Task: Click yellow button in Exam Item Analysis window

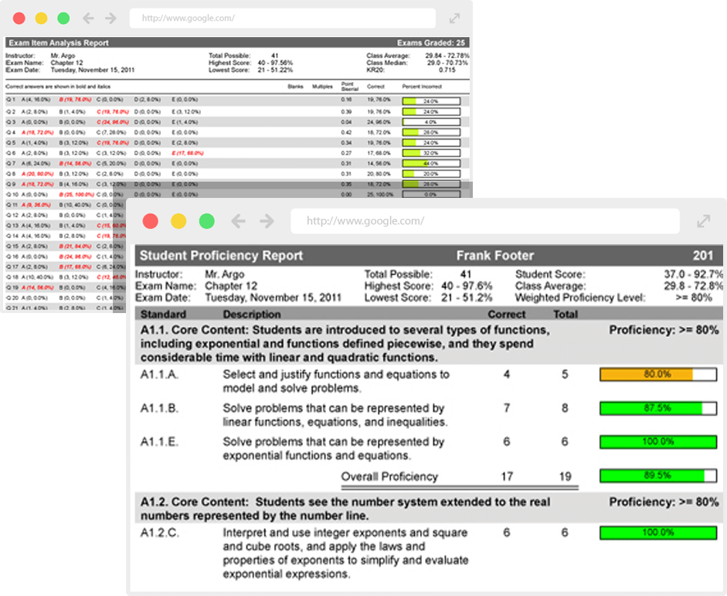Action: (41, 19)
